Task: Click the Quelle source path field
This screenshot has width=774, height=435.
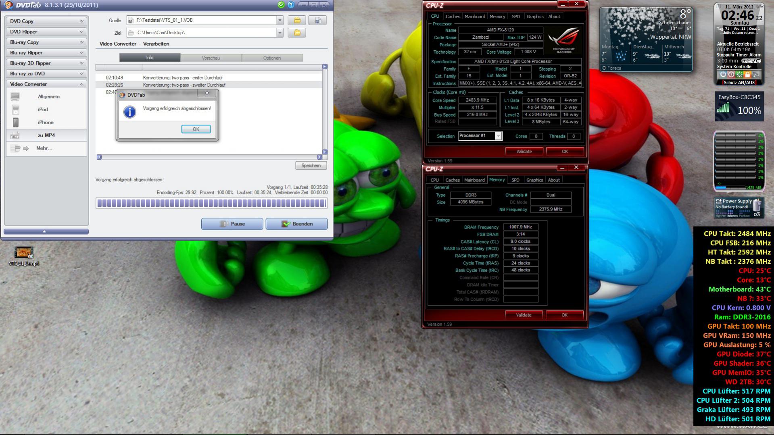Action: pos(201,20)
